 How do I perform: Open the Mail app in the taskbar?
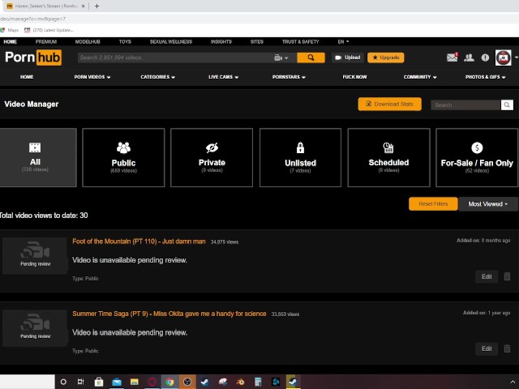pos(117,382)
